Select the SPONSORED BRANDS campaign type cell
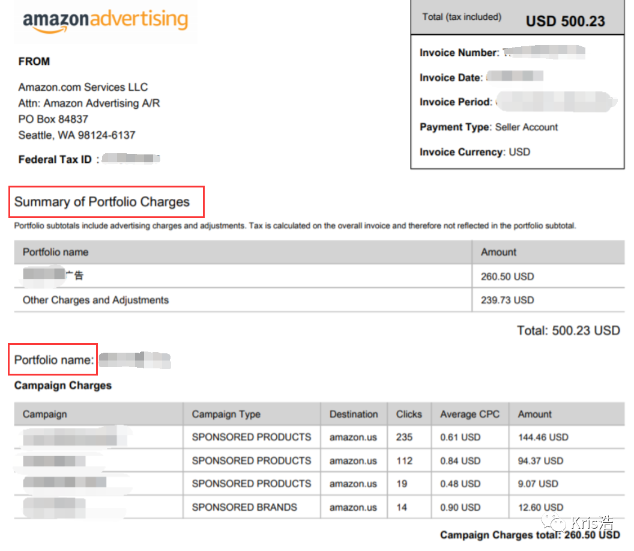Viewport: 634px width, 551px height. point(244,507)
